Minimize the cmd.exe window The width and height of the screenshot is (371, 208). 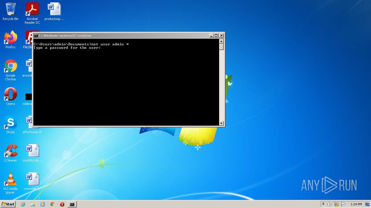(x=211, y=36)
